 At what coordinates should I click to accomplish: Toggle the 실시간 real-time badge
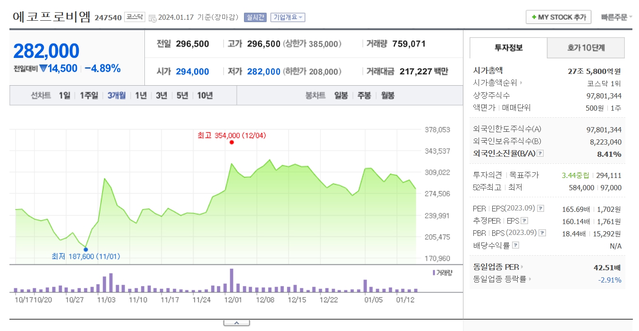(x=255, y=17)
